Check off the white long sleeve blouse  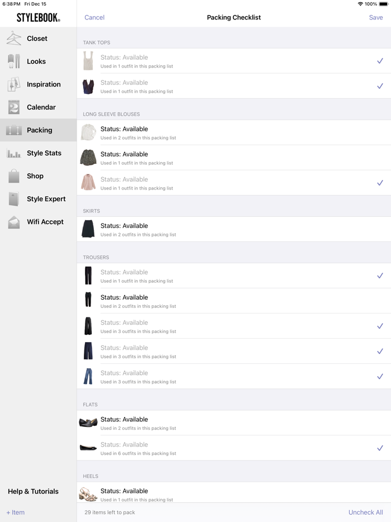(234, 132)
